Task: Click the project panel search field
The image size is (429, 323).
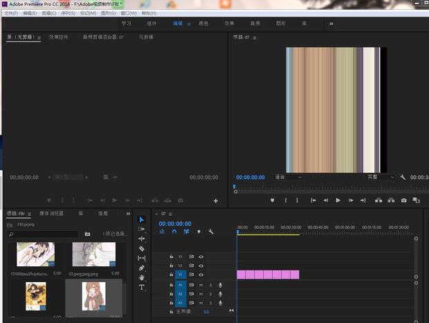Action: click(x=42, y=234)
